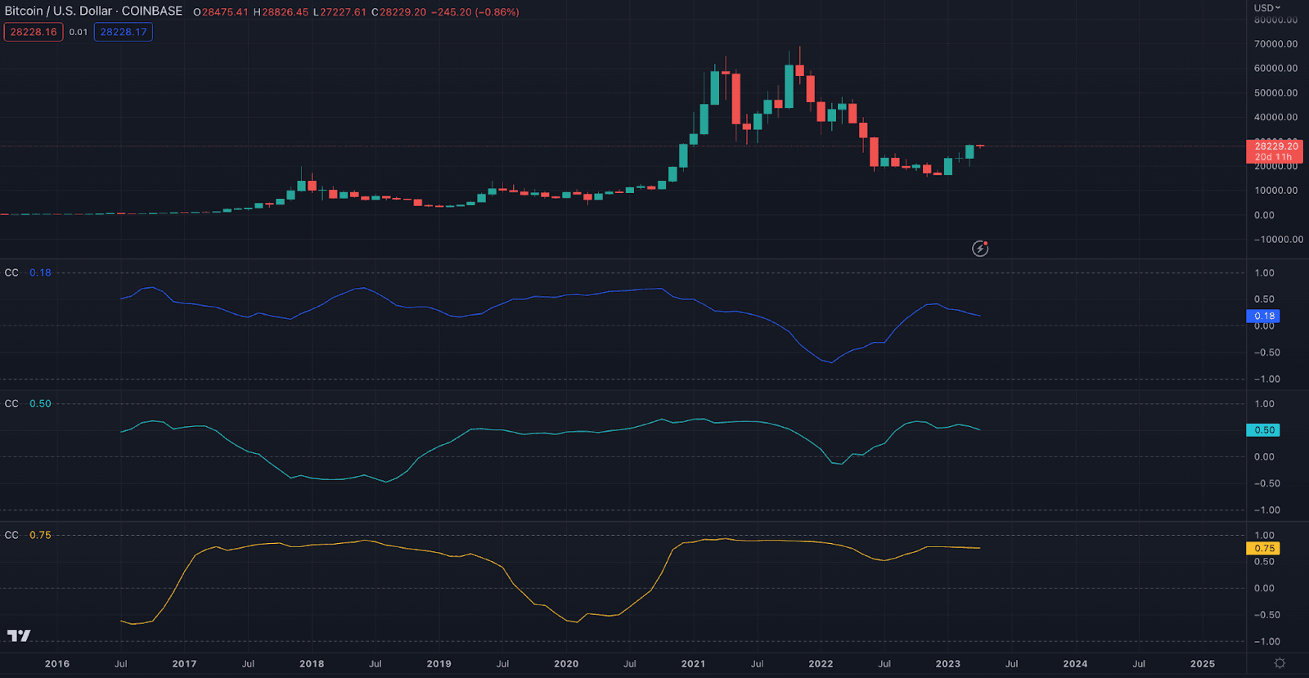Click the blue 0.18 axis value tag

[x=1263, y=316]
